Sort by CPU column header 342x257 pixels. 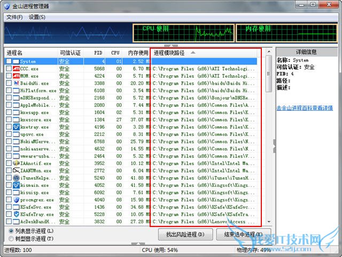point(114,52)
